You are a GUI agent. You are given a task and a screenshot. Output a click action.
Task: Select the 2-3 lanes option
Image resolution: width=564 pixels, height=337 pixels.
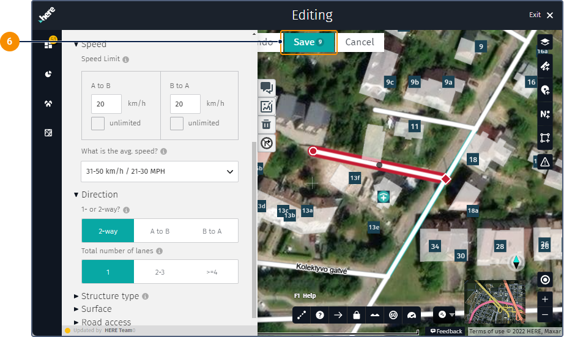tap(160, 272)
